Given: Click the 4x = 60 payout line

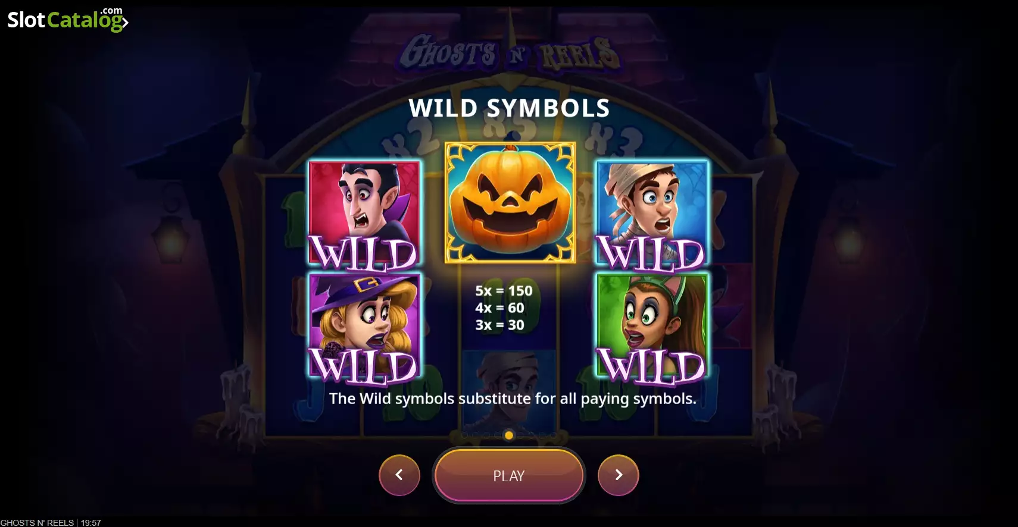Looking at the screenshot, I should pos(499,308).
